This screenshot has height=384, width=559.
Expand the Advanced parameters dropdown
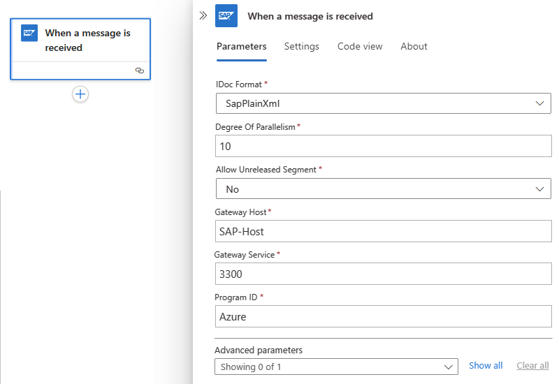[336, 367]
